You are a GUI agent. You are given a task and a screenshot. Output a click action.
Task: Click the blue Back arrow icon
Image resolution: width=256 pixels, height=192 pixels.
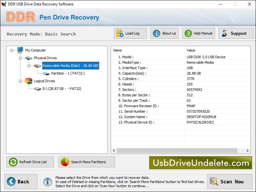[11, 181]
